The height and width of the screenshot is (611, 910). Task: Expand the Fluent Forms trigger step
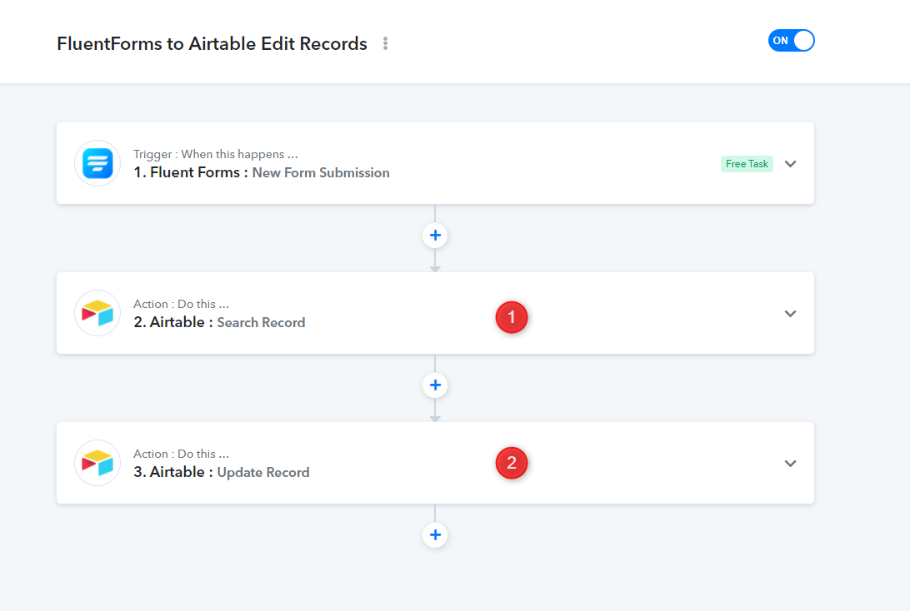(x=791, y=163)
